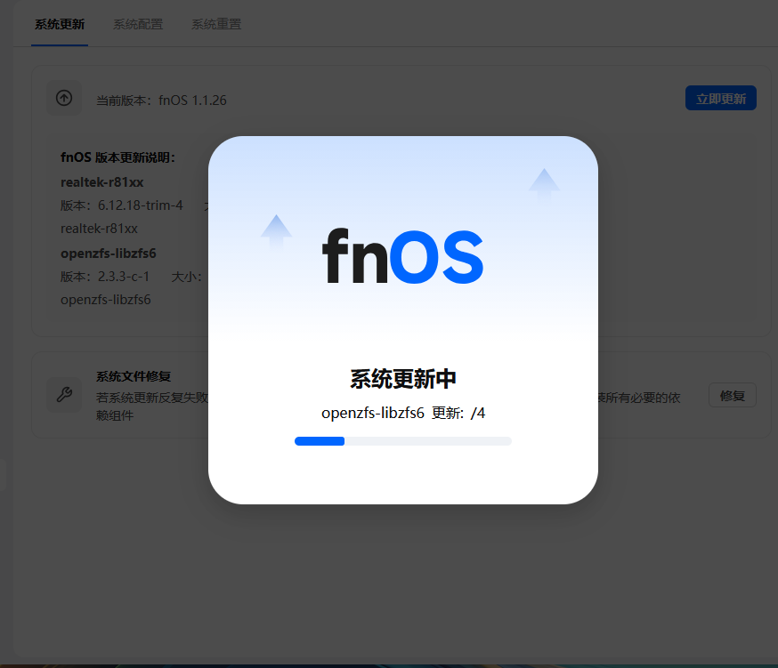The image size is (778, 668).
Task: Switch to the 系统更新 tab
Action: coord(60,24)
